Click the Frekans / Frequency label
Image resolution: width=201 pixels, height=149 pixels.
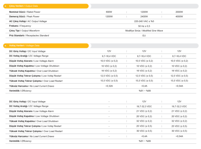click(x=20, y=26)
